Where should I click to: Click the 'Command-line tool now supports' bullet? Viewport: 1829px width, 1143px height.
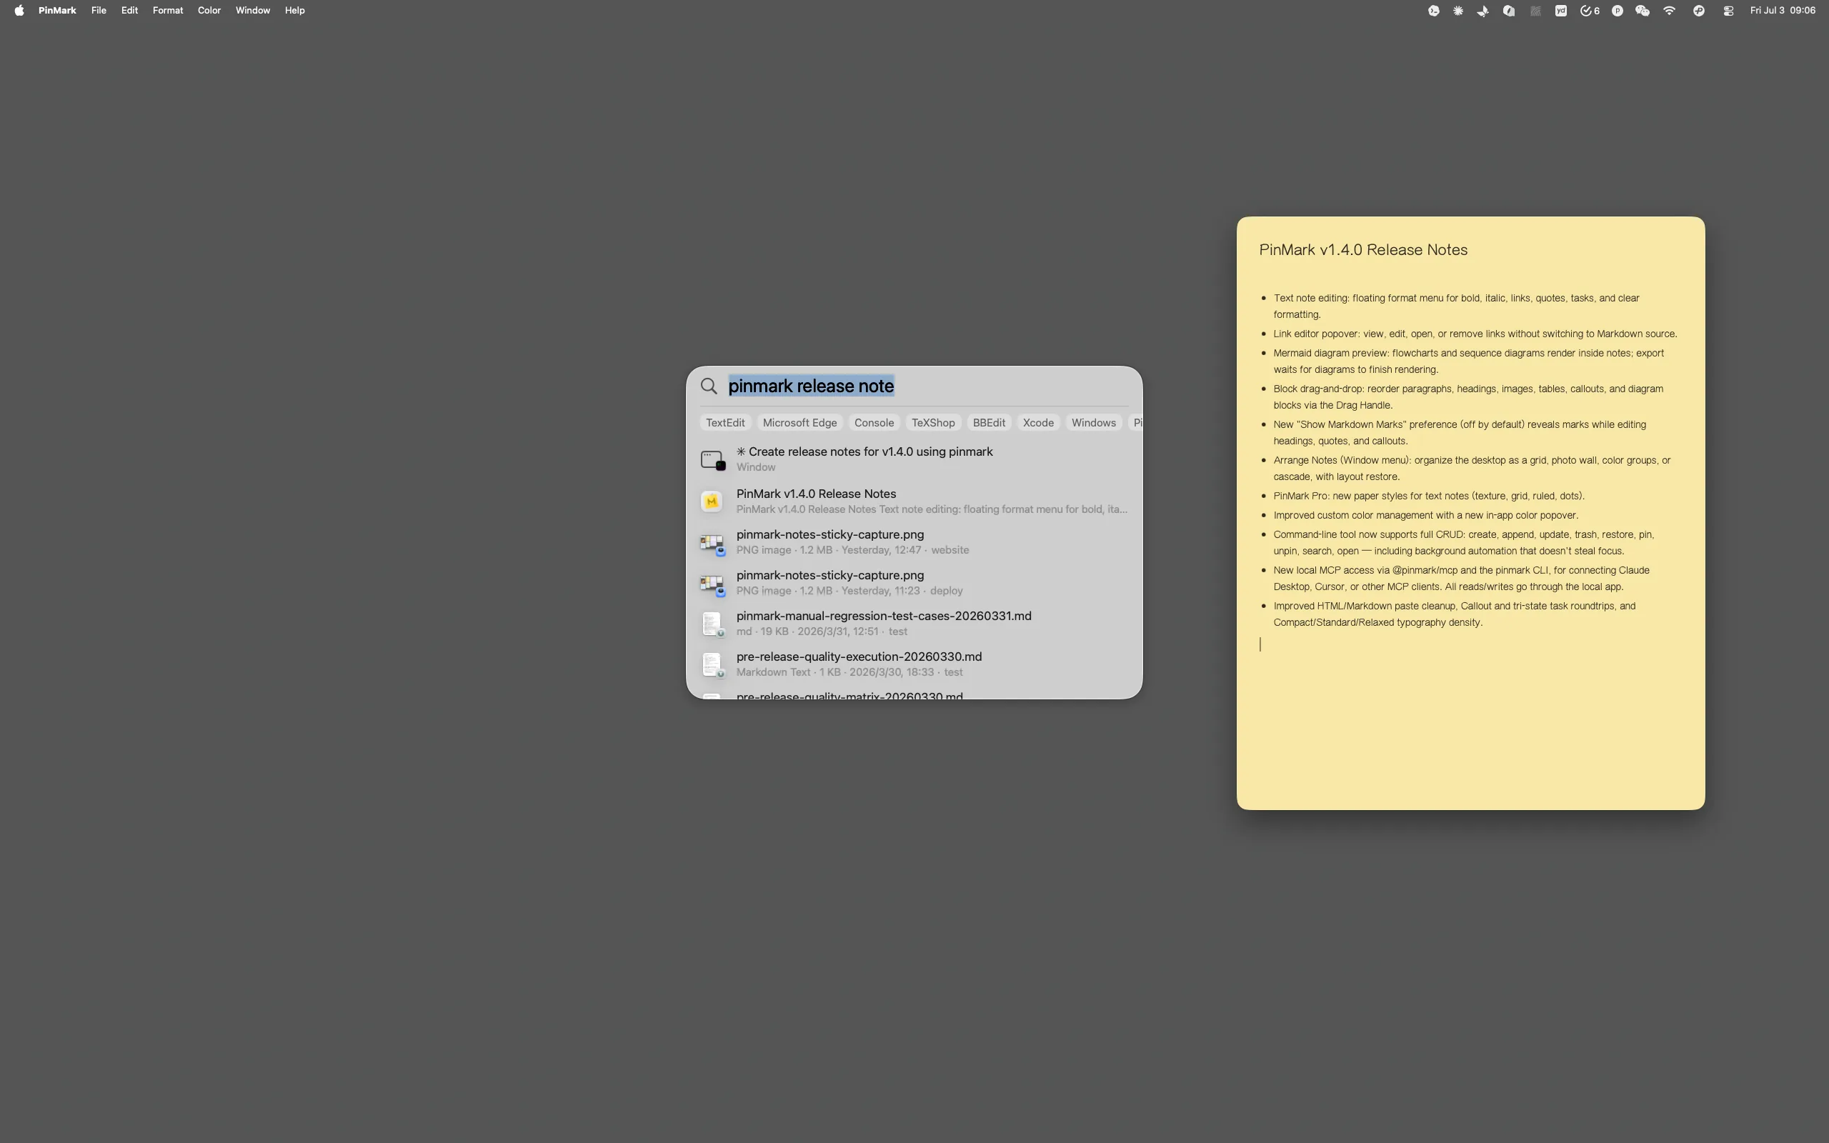tap(1463, 543)
